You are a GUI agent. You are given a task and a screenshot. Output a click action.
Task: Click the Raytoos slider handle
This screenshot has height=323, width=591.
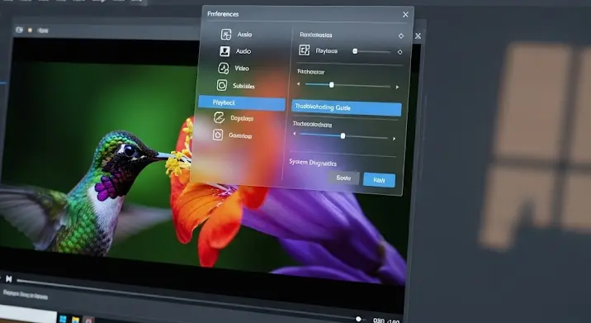[355, 51]
